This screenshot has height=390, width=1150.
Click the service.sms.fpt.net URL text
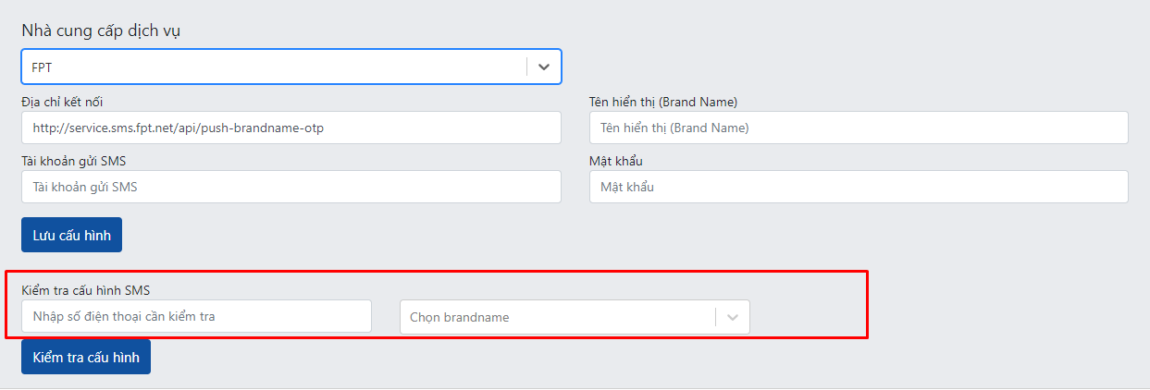[178, 128]
